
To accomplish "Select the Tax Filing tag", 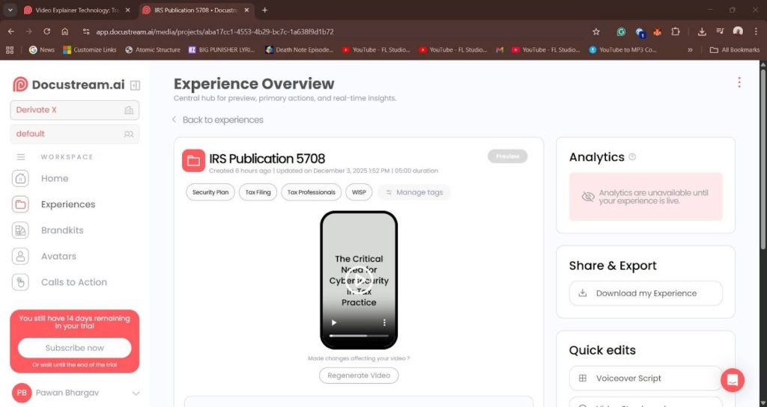I will click(x=258, y=192).
